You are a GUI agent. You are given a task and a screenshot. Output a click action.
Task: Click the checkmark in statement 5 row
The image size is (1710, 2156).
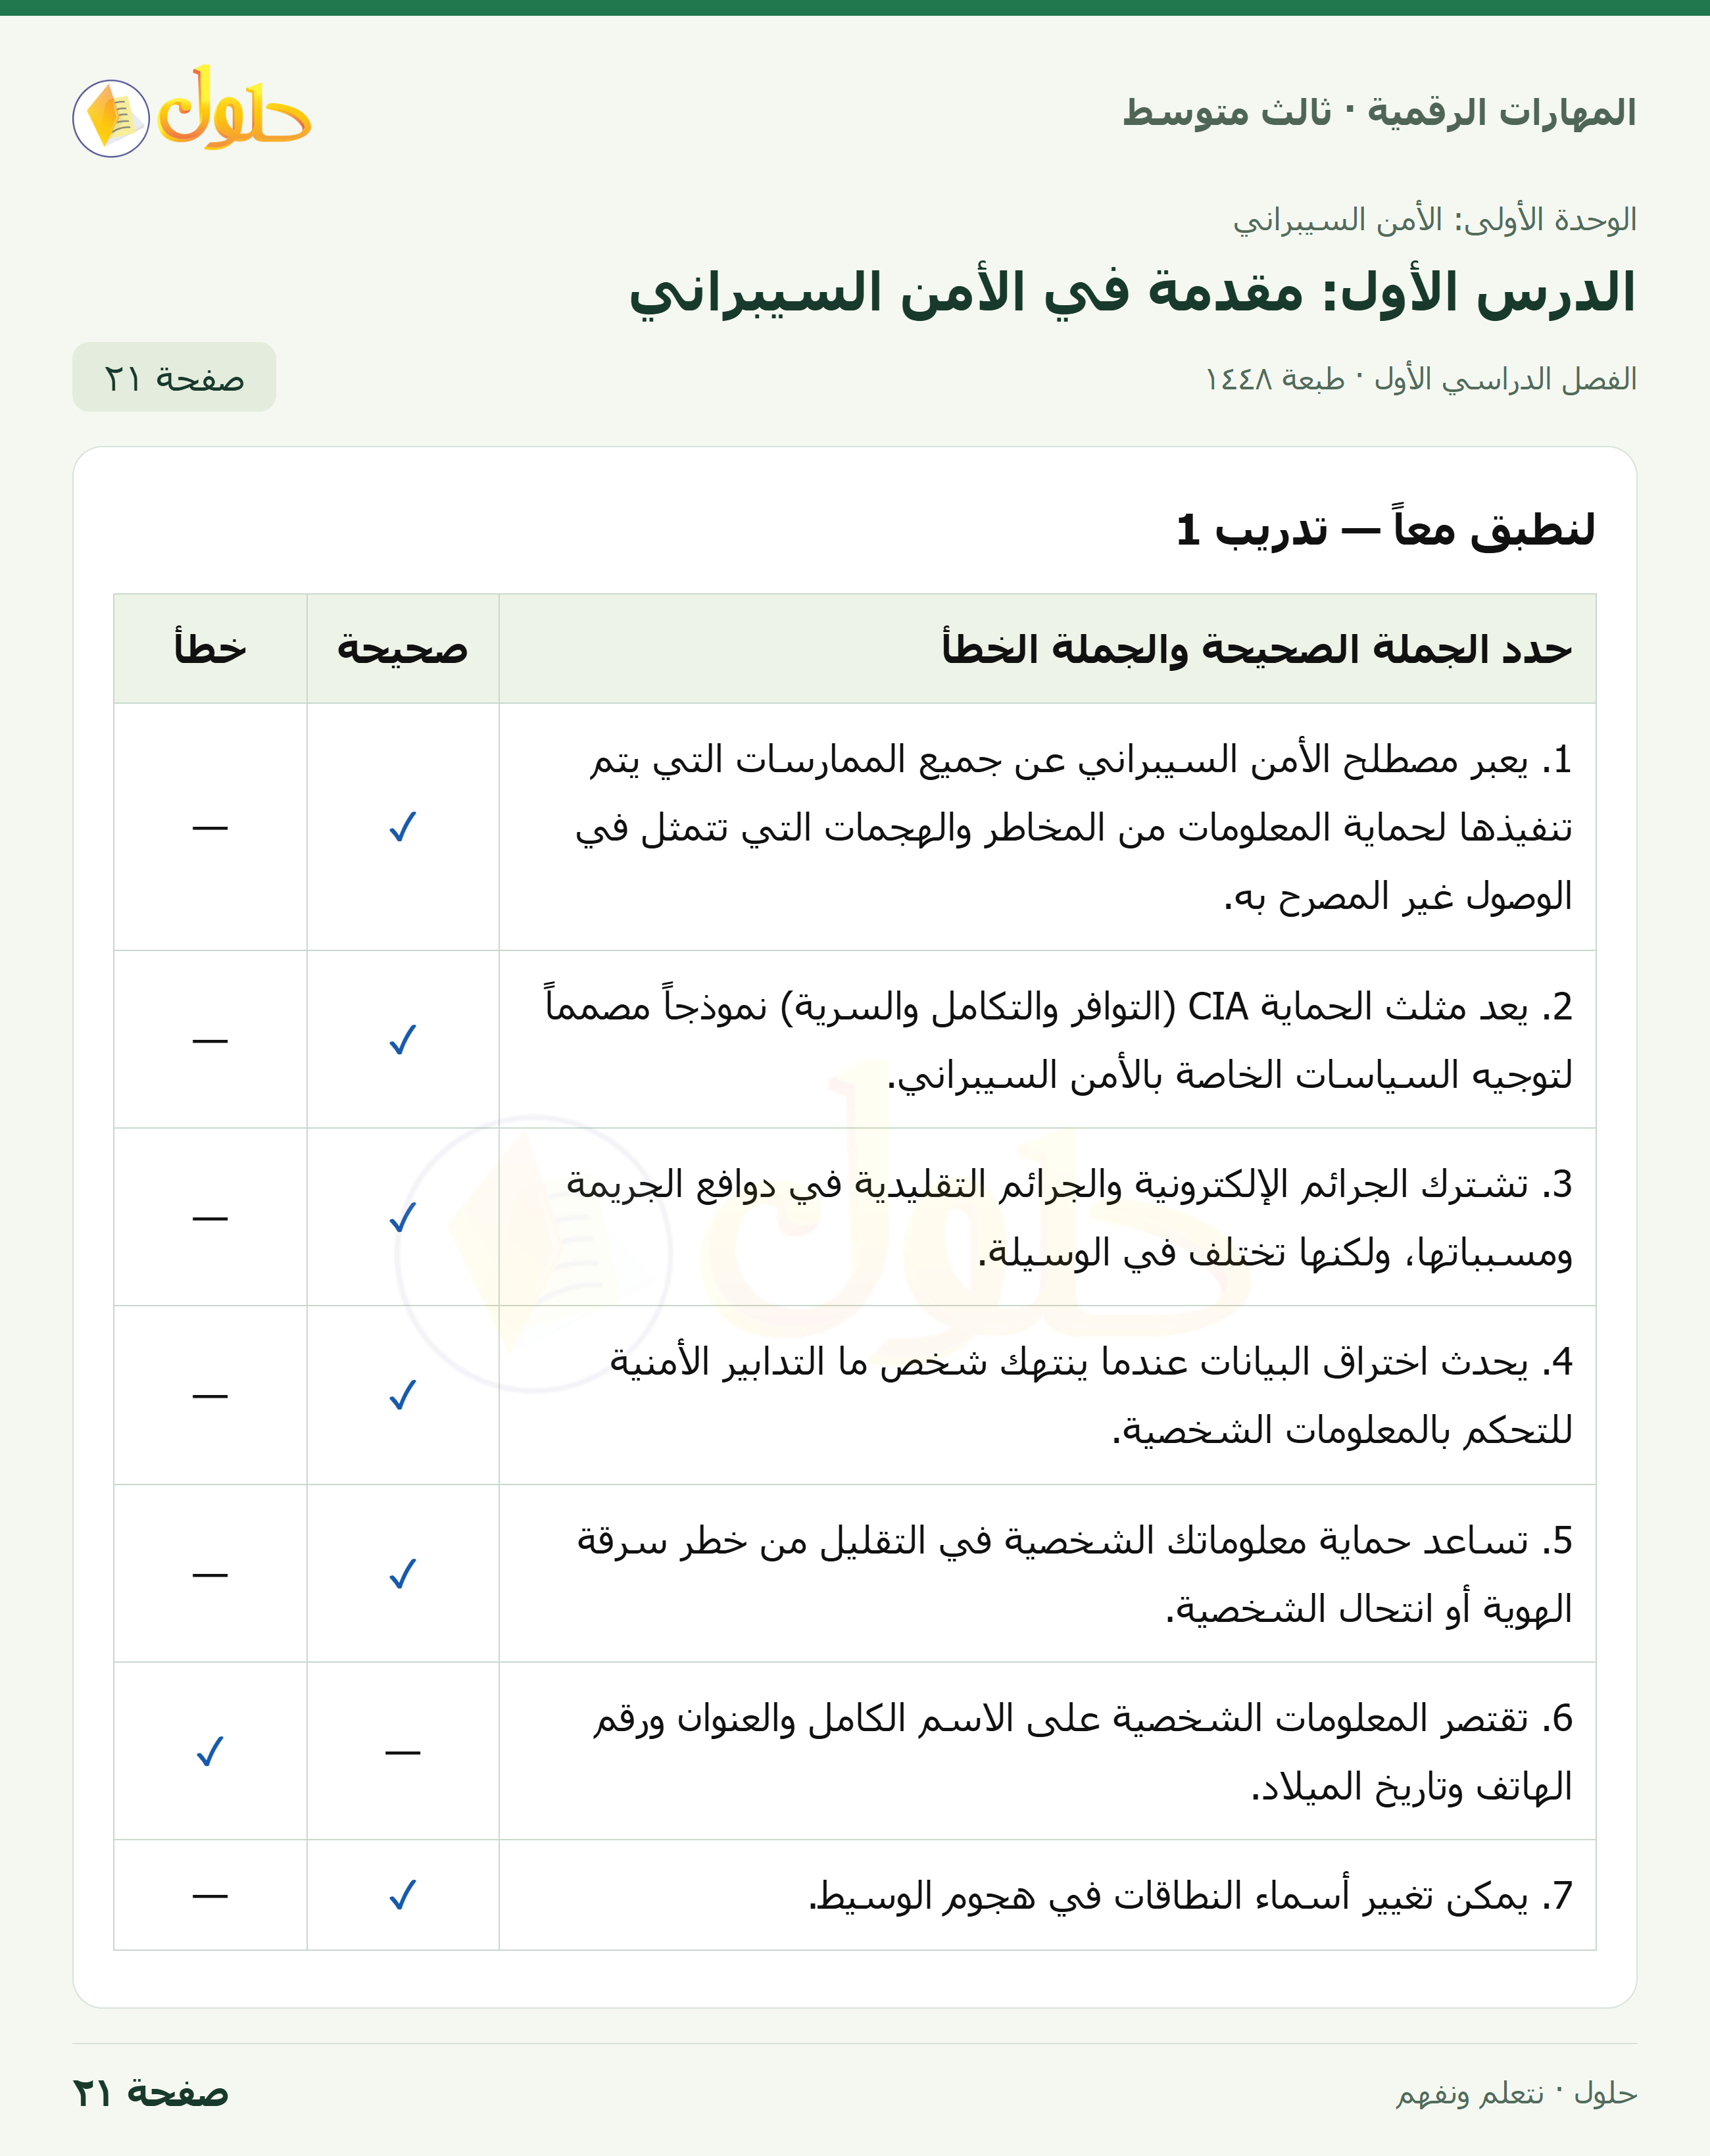pos(402,1574)
